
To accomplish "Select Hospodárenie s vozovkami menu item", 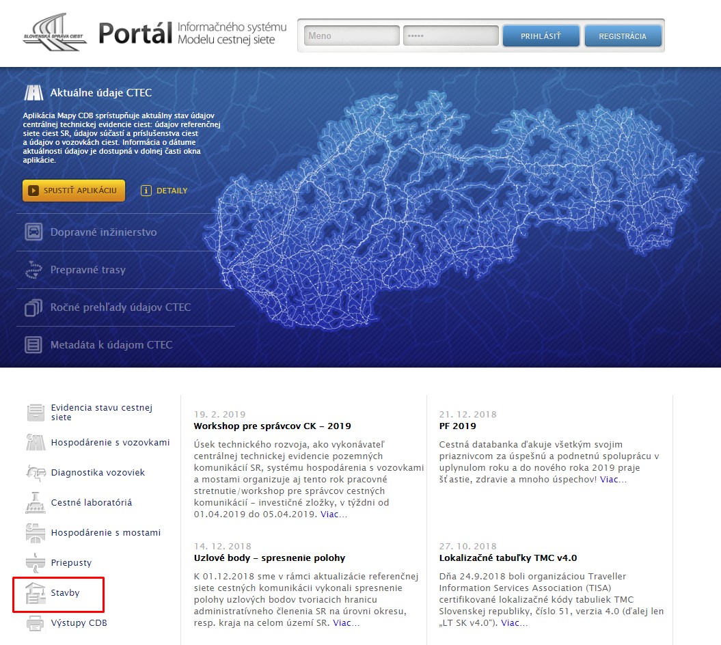I will (110, 443).
